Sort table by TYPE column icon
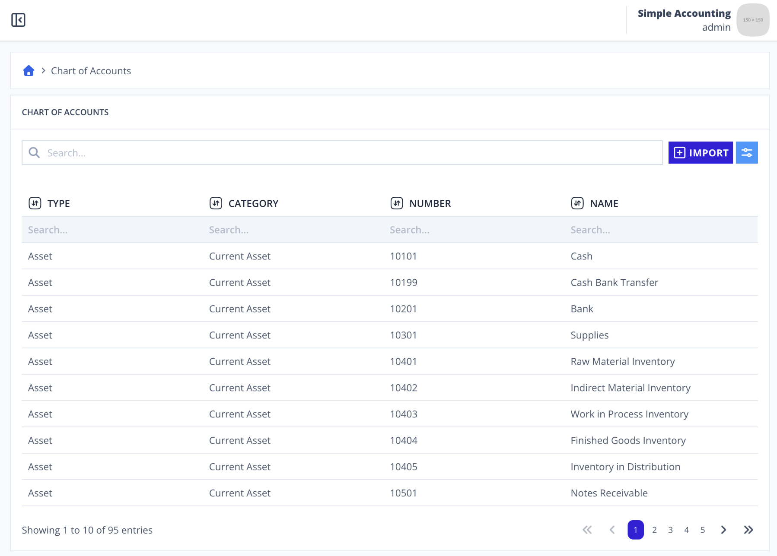Viewport: 777px width, 556px height. (35, 203)
